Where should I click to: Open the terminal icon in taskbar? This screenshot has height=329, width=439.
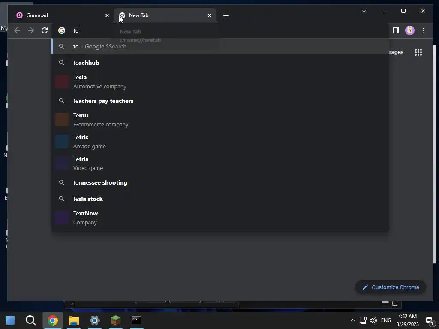pos(136,320)
